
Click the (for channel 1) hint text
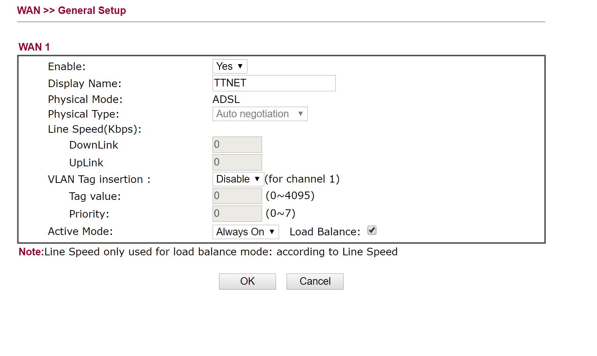pos(302,179)
